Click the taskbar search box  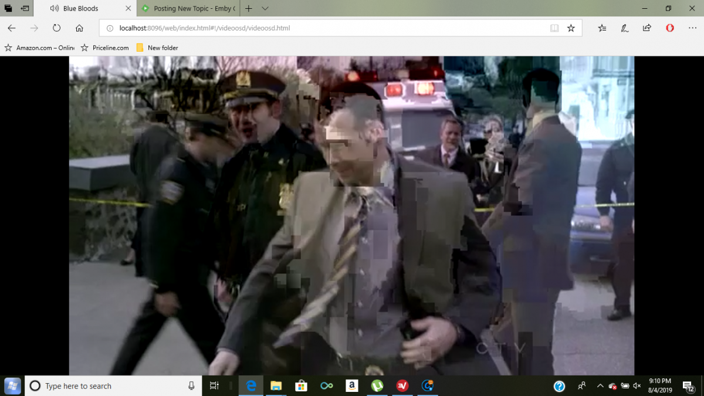(x=113, y=385)
